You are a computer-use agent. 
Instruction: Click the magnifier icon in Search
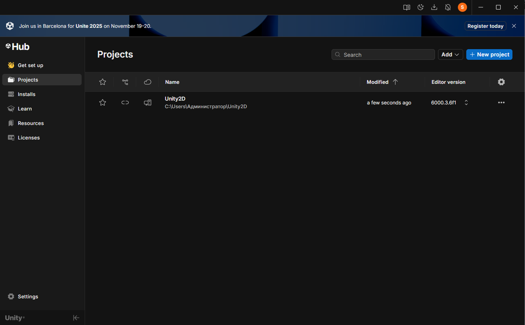(x=338, y=55)
